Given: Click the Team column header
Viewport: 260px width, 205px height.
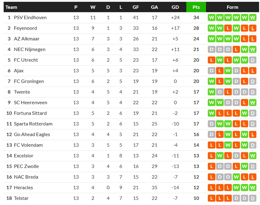Looking at the screenshot, I should coord(12,7).
